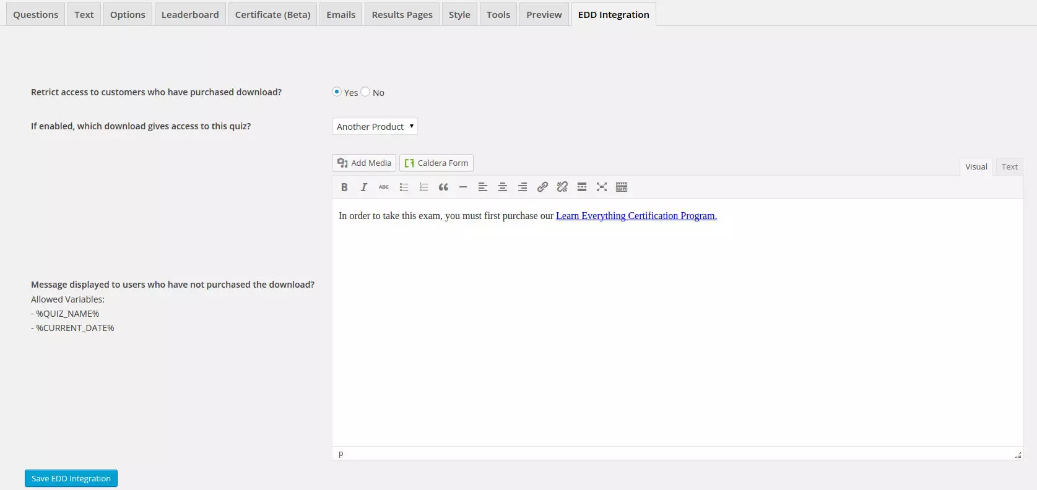This screenshot has height=490, width=1037.
Task: Toggle distraction-free fullscreen mode
Action: coord(602,187)
